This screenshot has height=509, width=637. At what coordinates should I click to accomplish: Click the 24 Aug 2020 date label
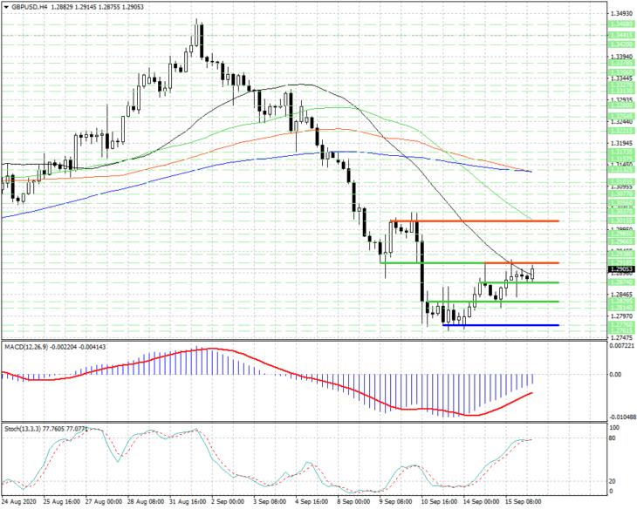pyautogui.click(x=18, y=502)
